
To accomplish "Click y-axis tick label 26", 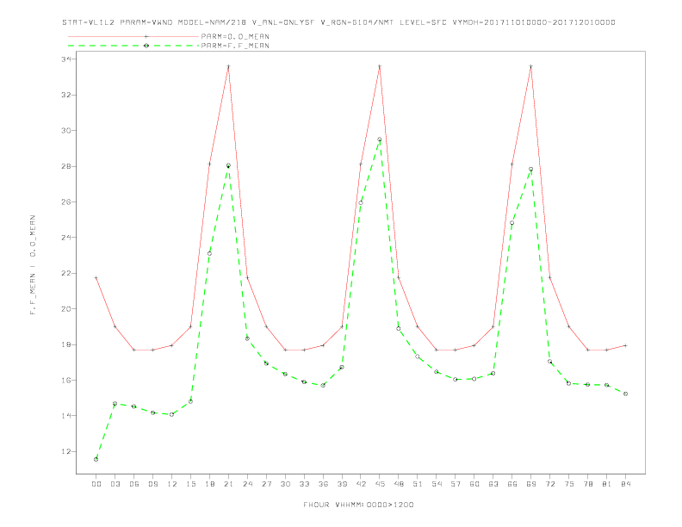I will [x=66, y=201].
